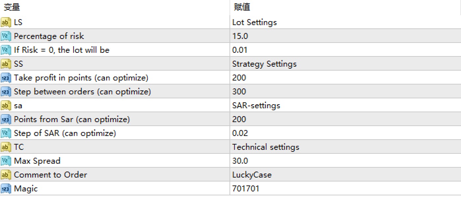The height and width of the screenshot is (198, 461).
Task: Select the Step between orders value 300
Action: [x=239, y=92]
